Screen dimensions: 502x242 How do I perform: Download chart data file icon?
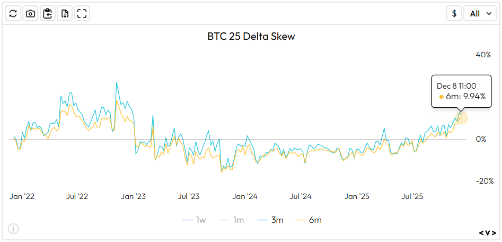pos(65,14)
